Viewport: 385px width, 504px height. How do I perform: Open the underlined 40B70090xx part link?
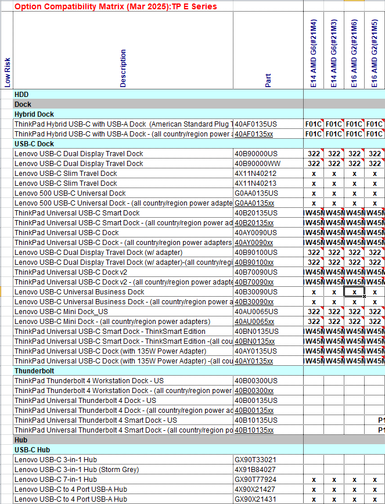point(254,282)
